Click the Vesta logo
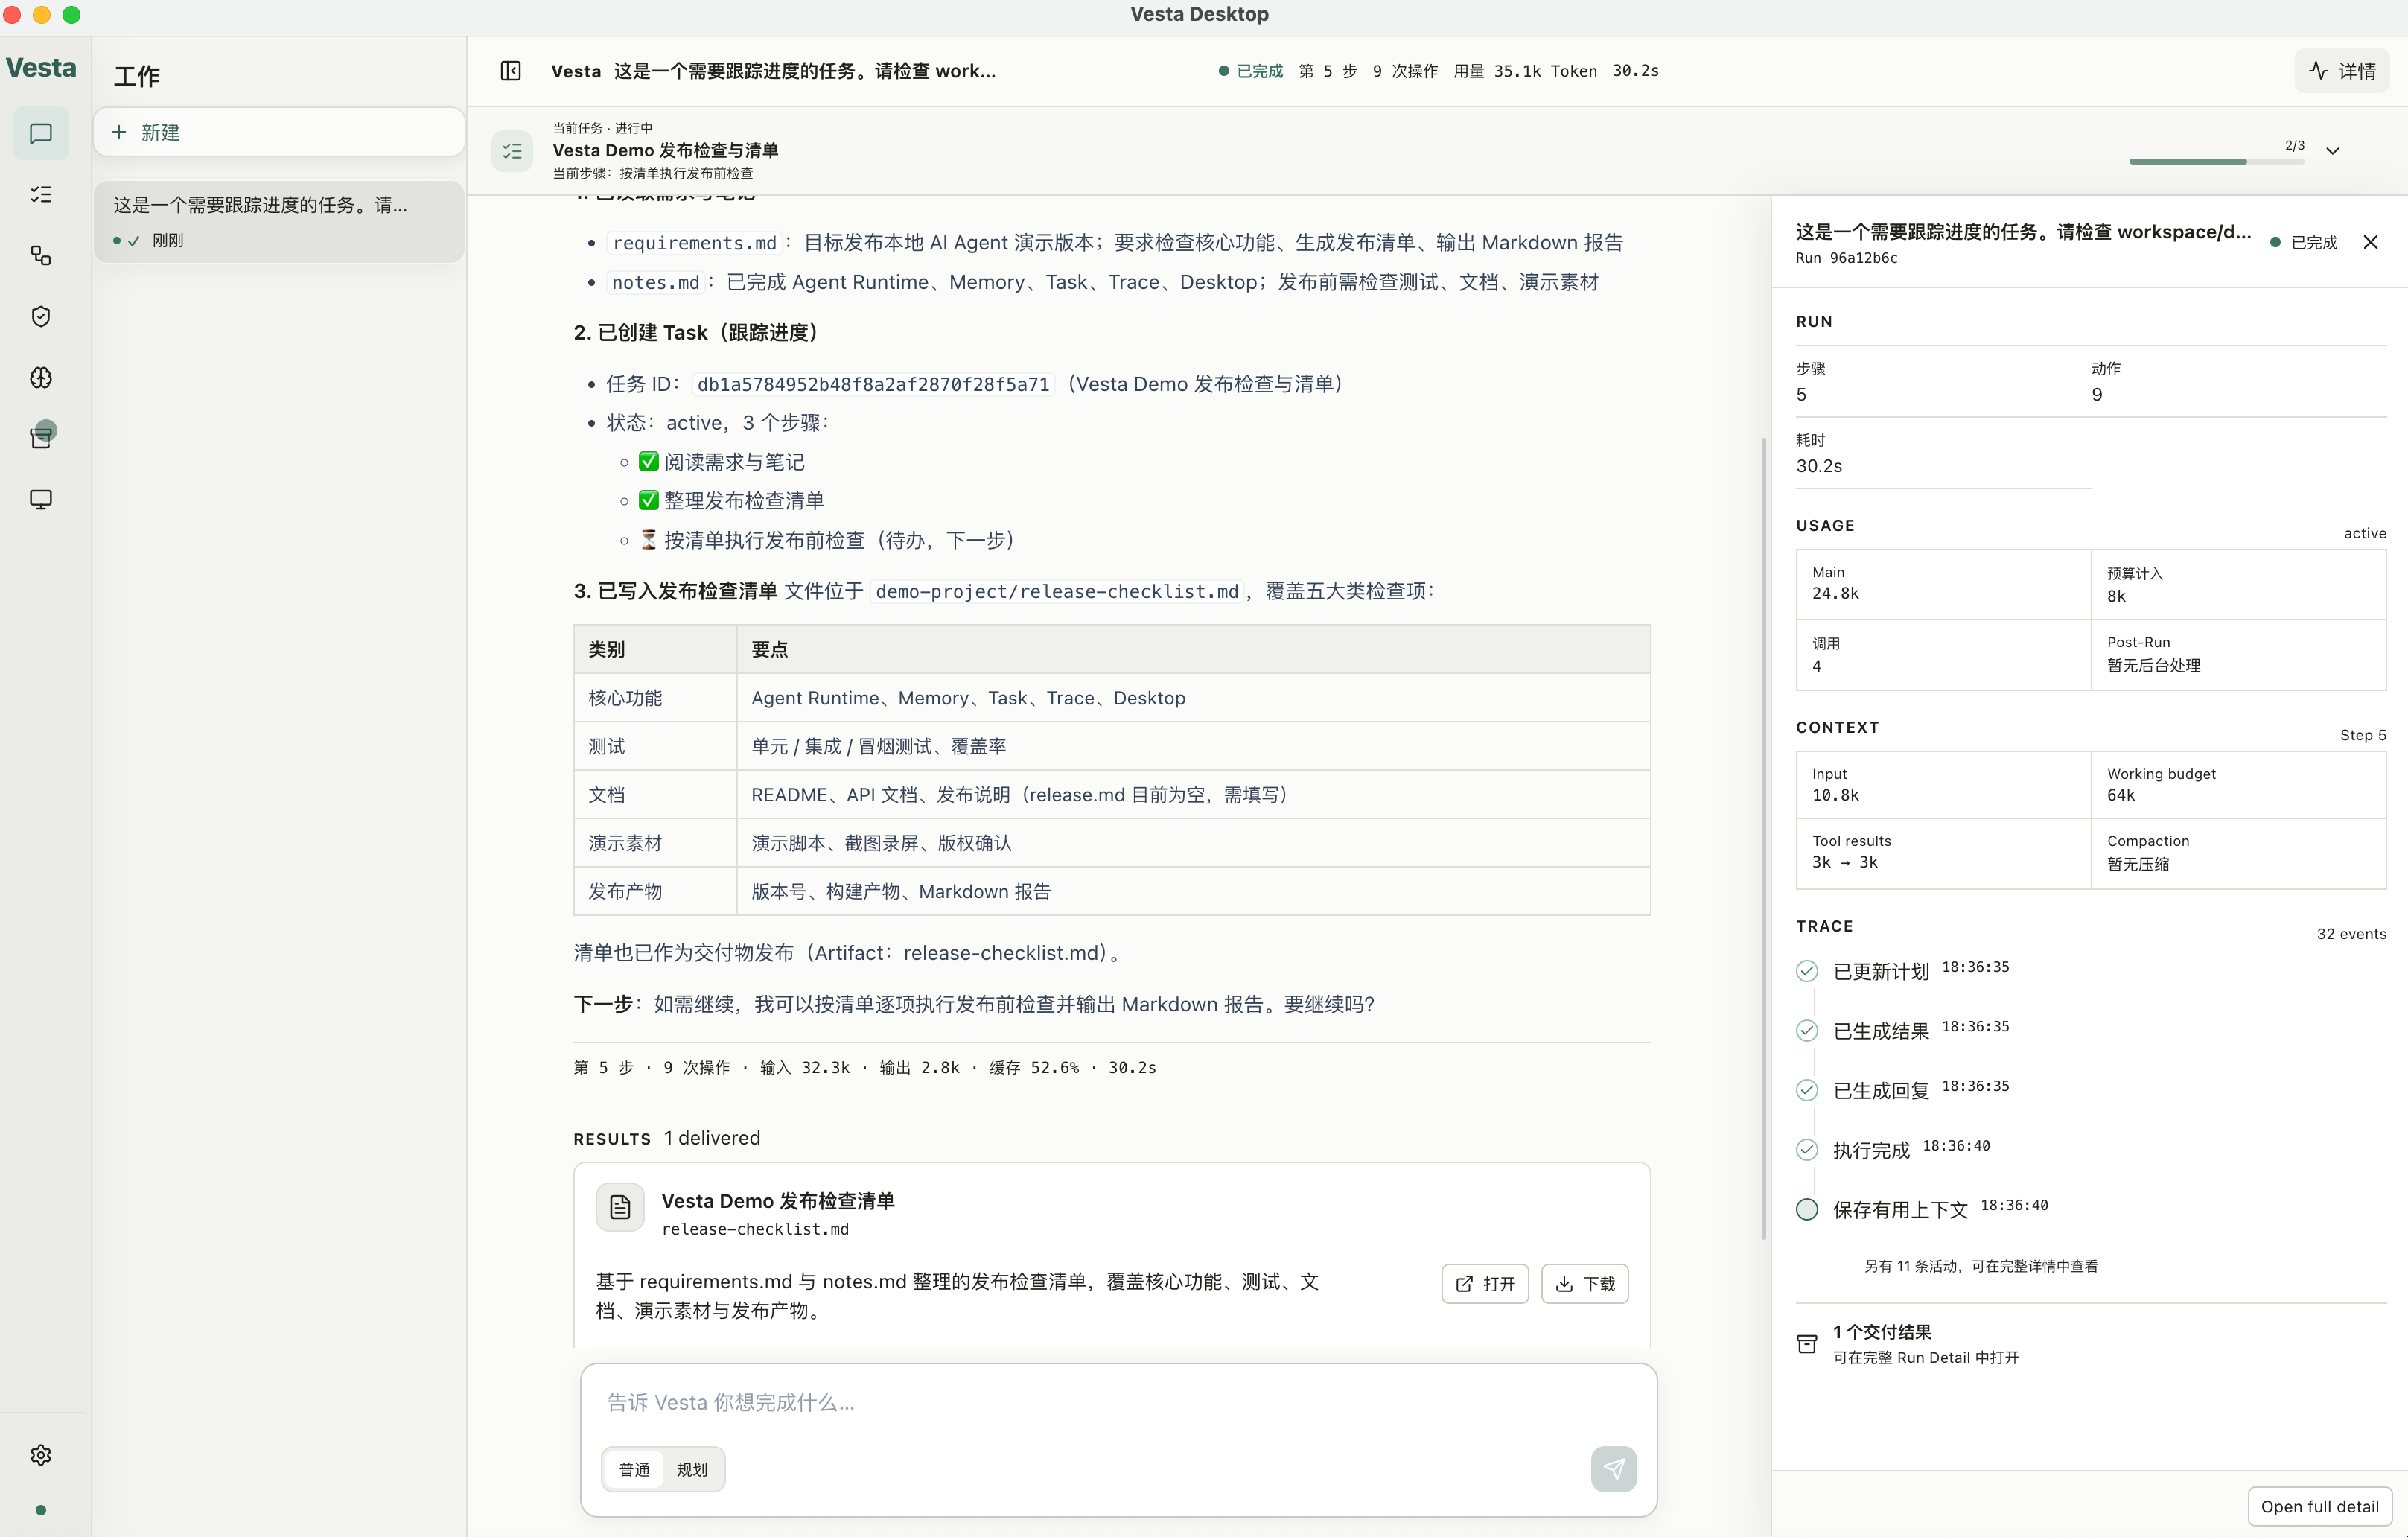 click(41, 68)
